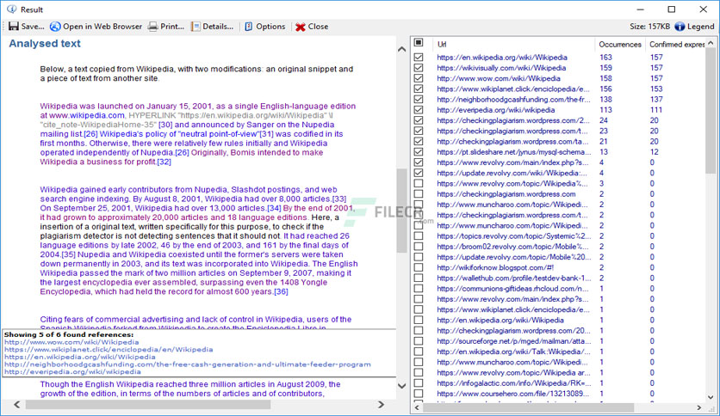Open everipedia.org reference in found references

tap(72, 371)
